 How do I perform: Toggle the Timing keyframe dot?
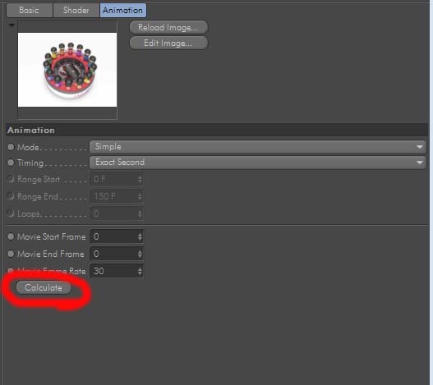pos(11,163)
